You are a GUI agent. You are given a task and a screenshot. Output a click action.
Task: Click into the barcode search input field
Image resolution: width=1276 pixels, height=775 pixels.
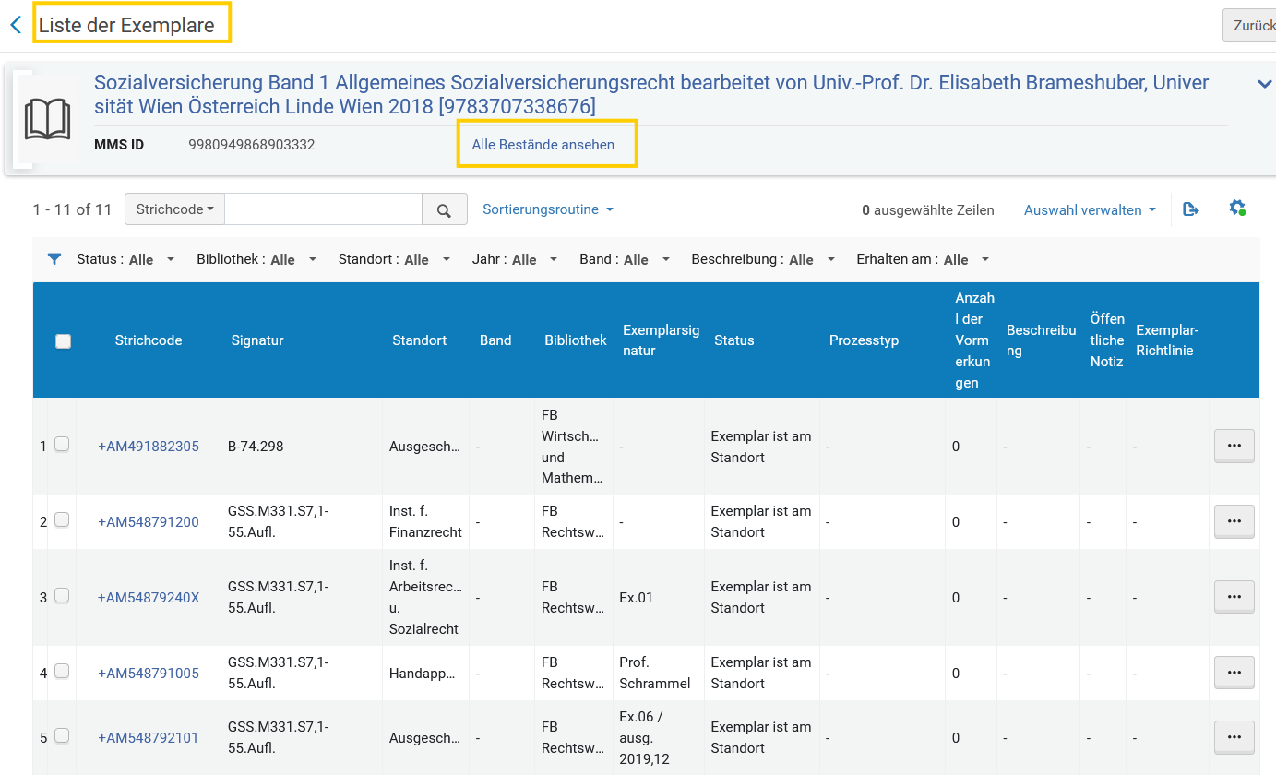pos(323,209)
